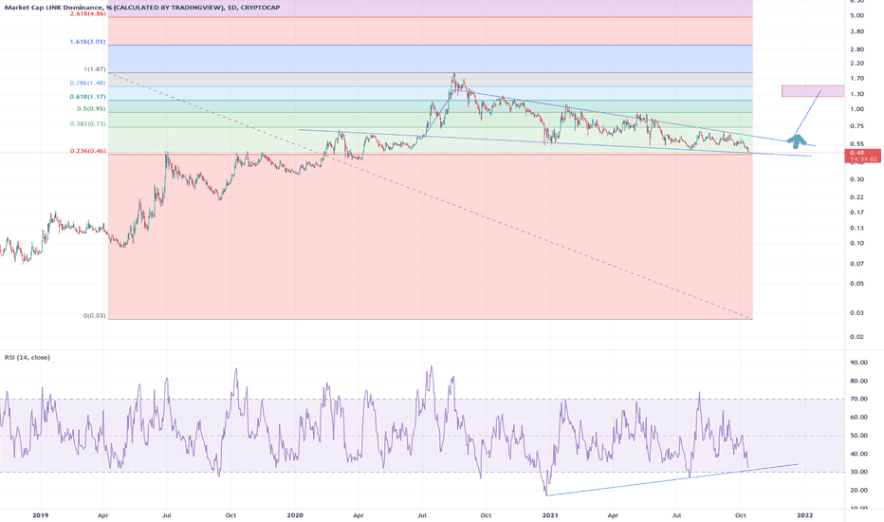Viewport: 884px width, 522px height.
Task: Select the 1.618(3.01) Fibonacci level label
Action: 88,42
